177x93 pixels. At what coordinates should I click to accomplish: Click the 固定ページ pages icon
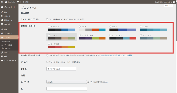pyautogui.click(x=2, y=20)
